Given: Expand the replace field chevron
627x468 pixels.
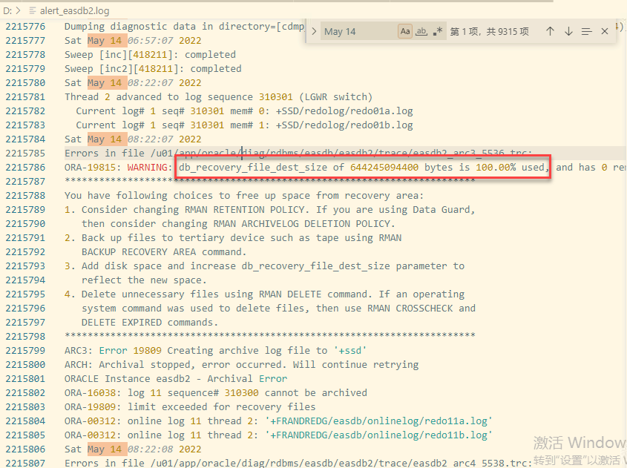Looking at the screenshot, I should (314, 31).
